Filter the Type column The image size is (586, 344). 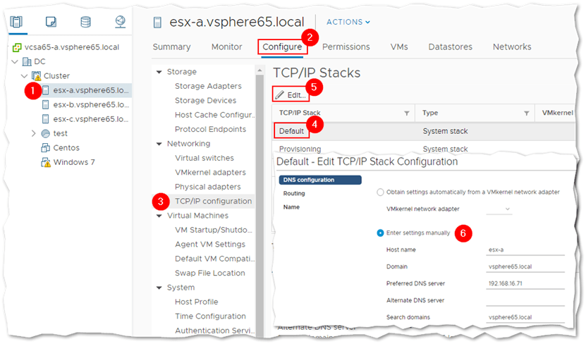526,113
